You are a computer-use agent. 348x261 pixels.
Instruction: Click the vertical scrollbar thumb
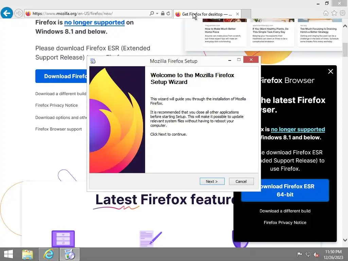tap(345, 50)
